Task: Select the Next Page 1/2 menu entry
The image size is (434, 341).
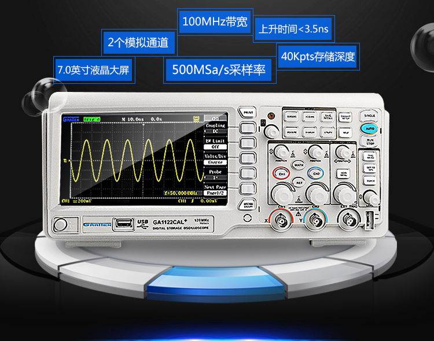Action: click(x=215, y=190)
